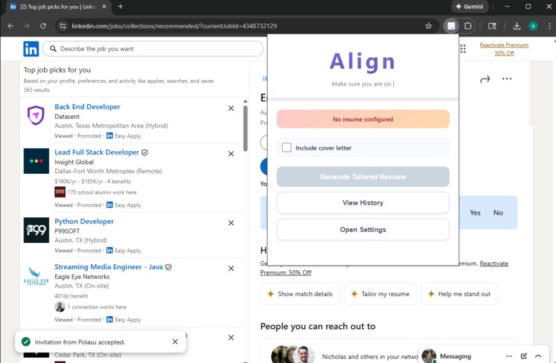The width and height of the screenshot is (556, 363).
Task: View site information icon in address bar
Action: click(x=63, y=26)
